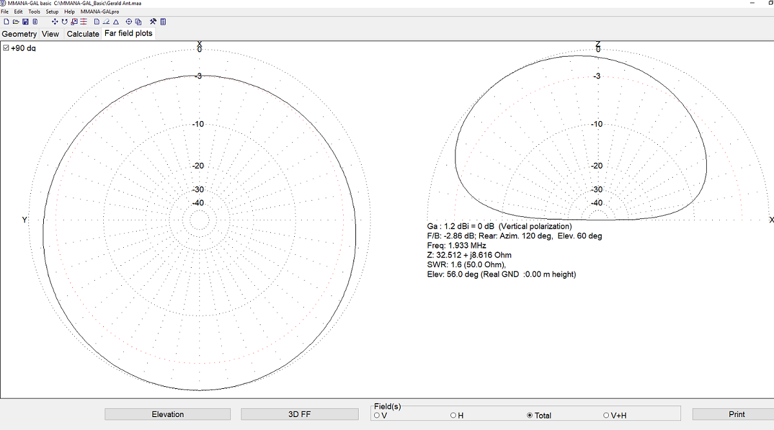
Task: Open the Tools menu
Action: (34, 12)
